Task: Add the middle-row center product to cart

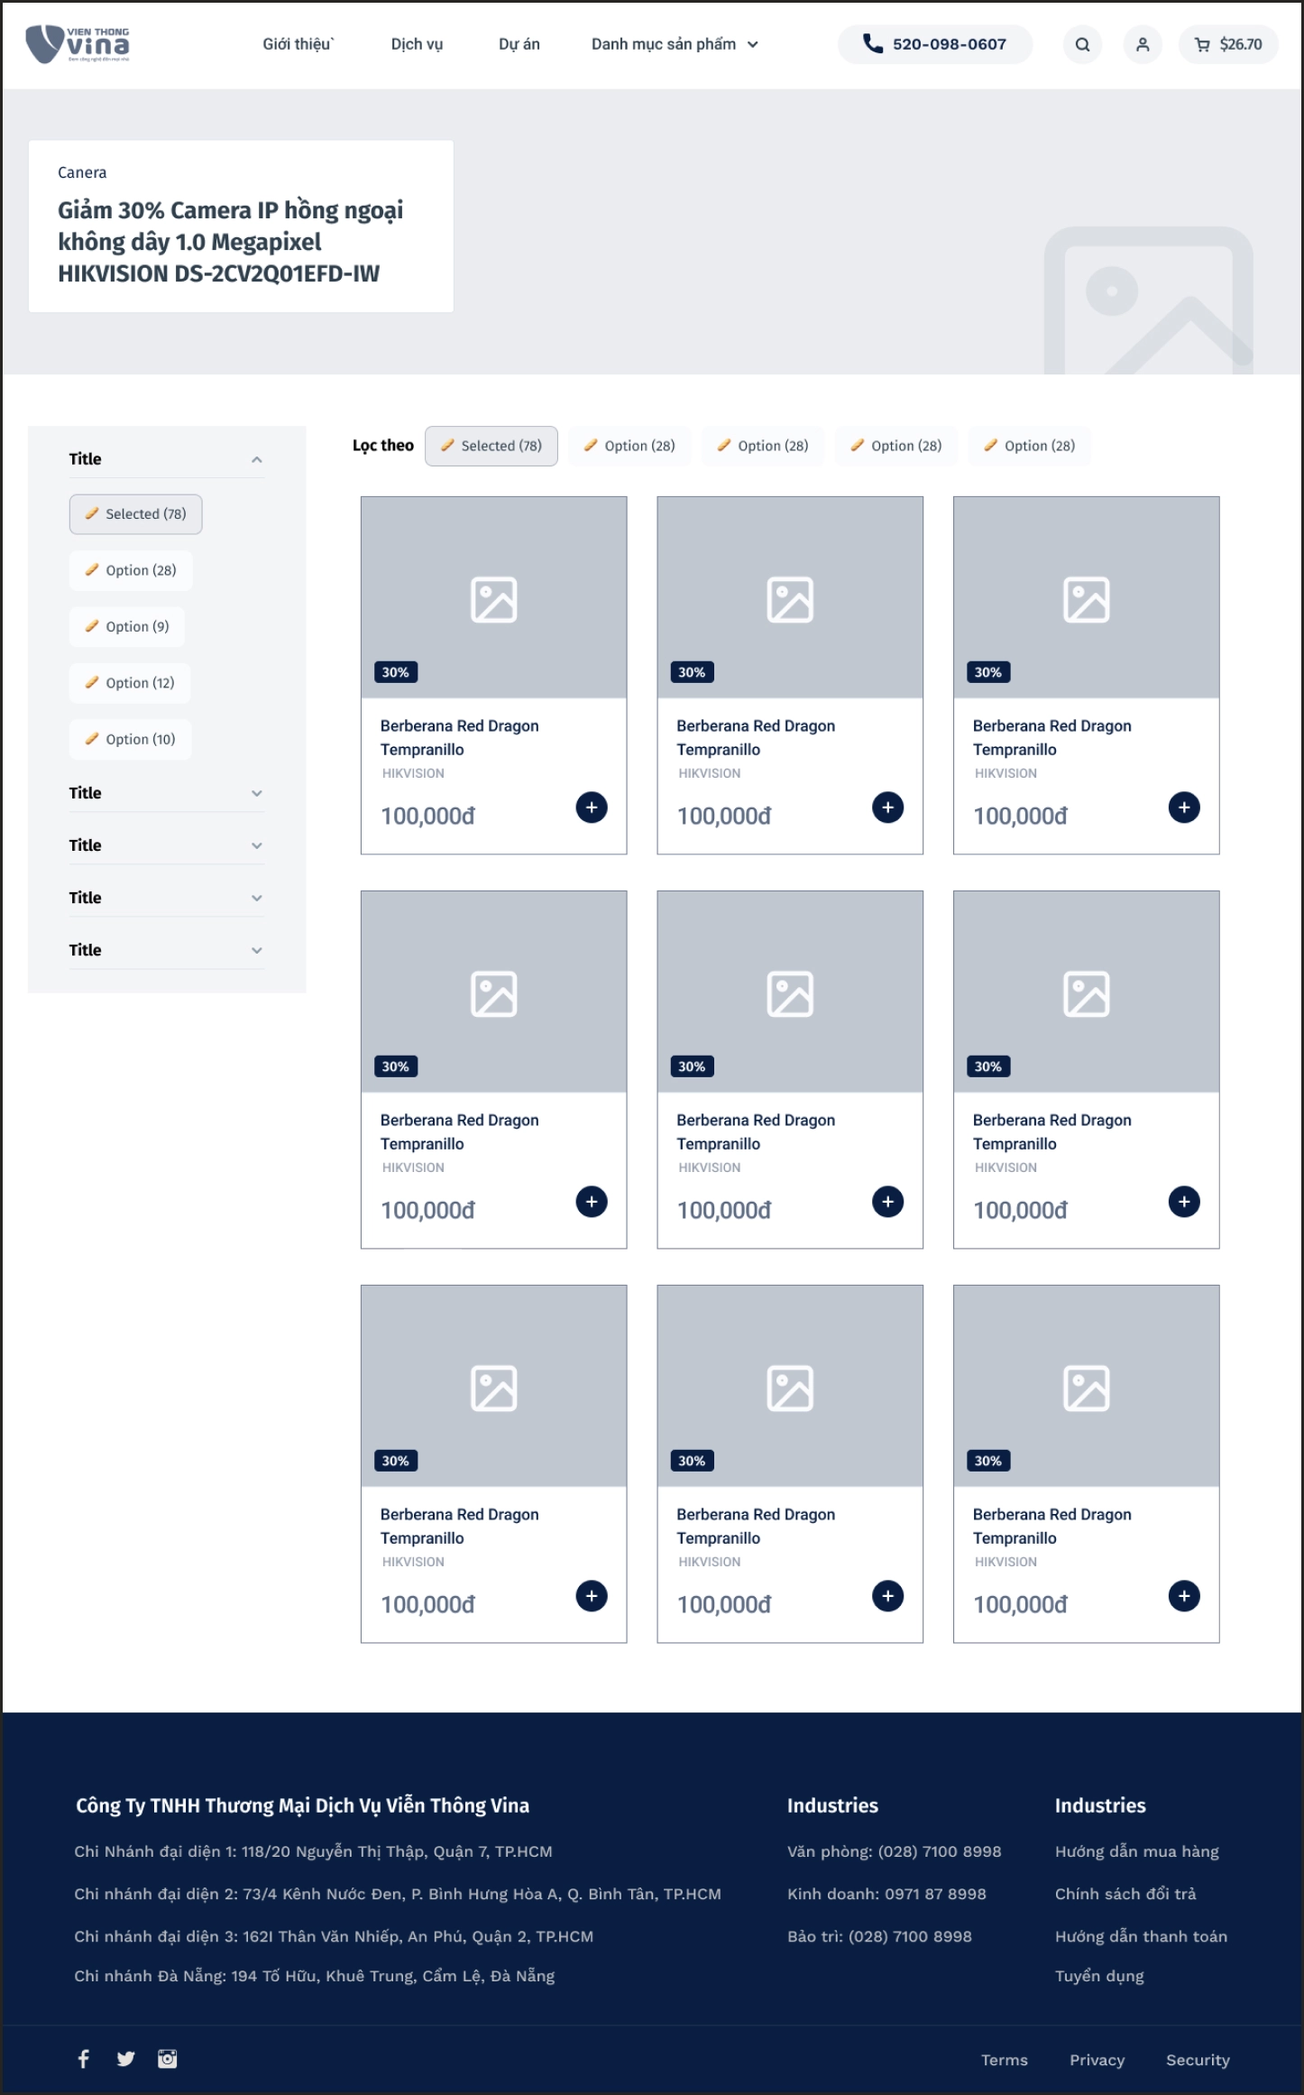Action: (888, 1202)
